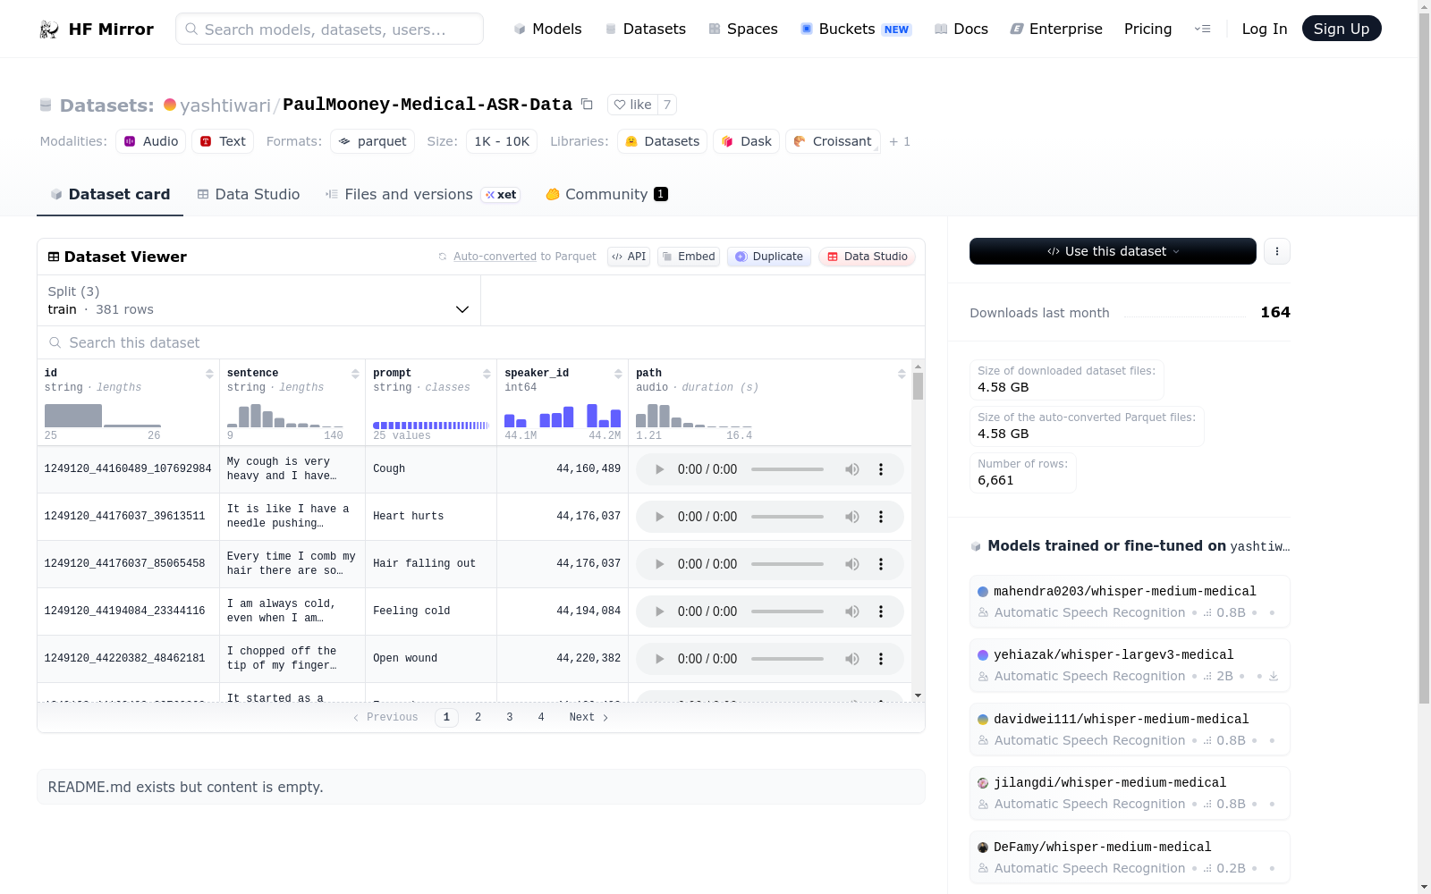1431x894 pixels.
Task: Follow the Auto-converted to Parquet link
Action: [495, 257]
